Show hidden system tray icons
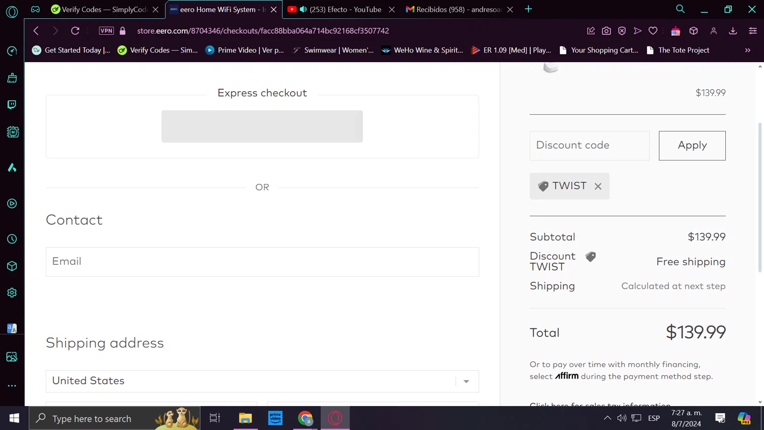 (x=607, y=418)
